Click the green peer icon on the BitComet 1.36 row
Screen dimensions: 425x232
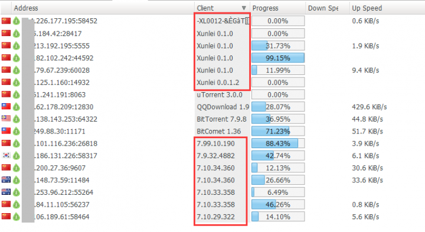click(x=17, y=131)
